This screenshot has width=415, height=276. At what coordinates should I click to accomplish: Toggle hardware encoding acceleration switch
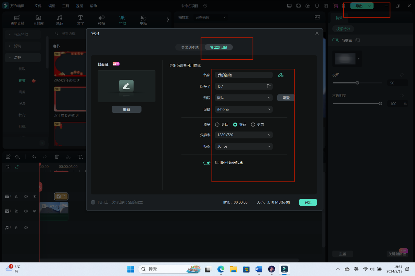[207, 163]
